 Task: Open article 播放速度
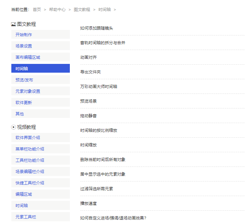pyautogui.click(x=88, y=203)
